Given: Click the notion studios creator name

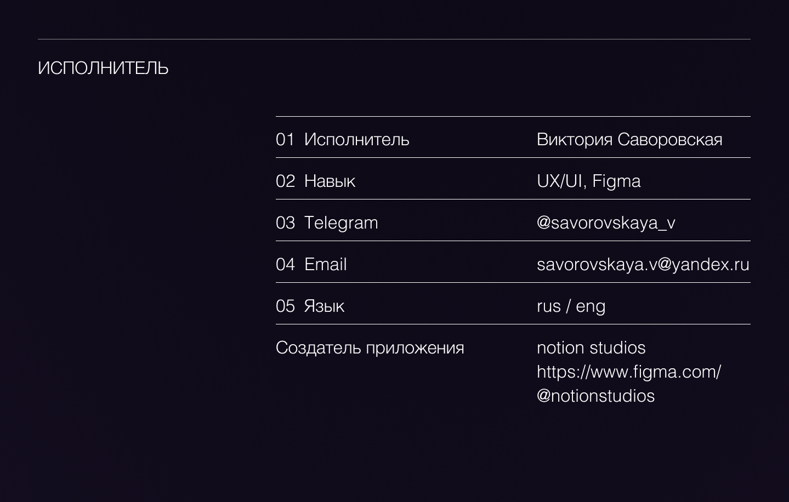Looking at the screenshot, I should 591,347.
